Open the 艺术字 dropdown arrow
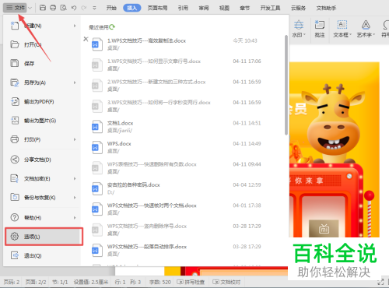389x288 pixels. pos(373,35)
